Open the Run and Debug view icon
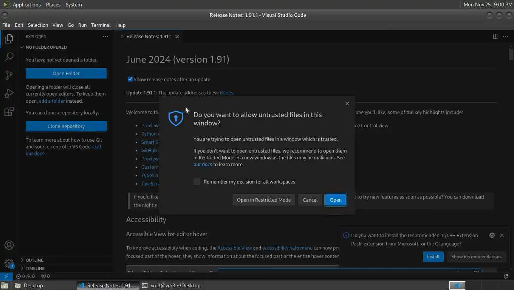The image size is (514, 290). (x=9, y=93)
